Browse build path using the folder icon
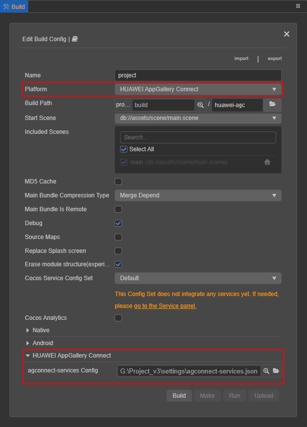307x427 pixels. tap(272, 105)
